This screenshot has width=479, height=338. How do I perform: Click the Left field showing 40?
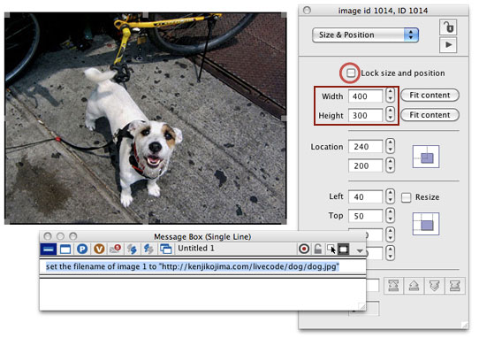coord(365,196)
